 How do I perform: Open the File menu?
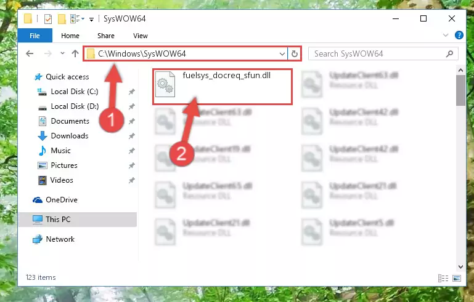[35, 36]
